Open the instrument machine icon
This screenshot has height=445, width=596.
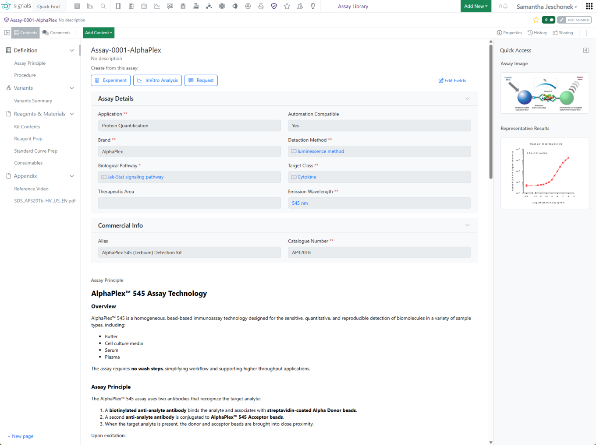click(x=196, y=6)
